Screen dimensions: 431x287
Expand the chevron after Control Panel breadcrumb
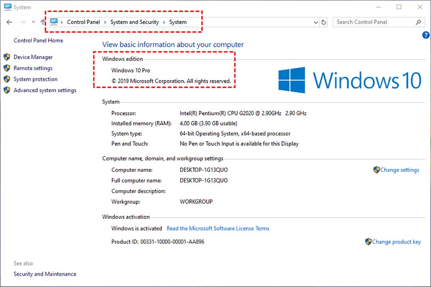pos(105,22)
